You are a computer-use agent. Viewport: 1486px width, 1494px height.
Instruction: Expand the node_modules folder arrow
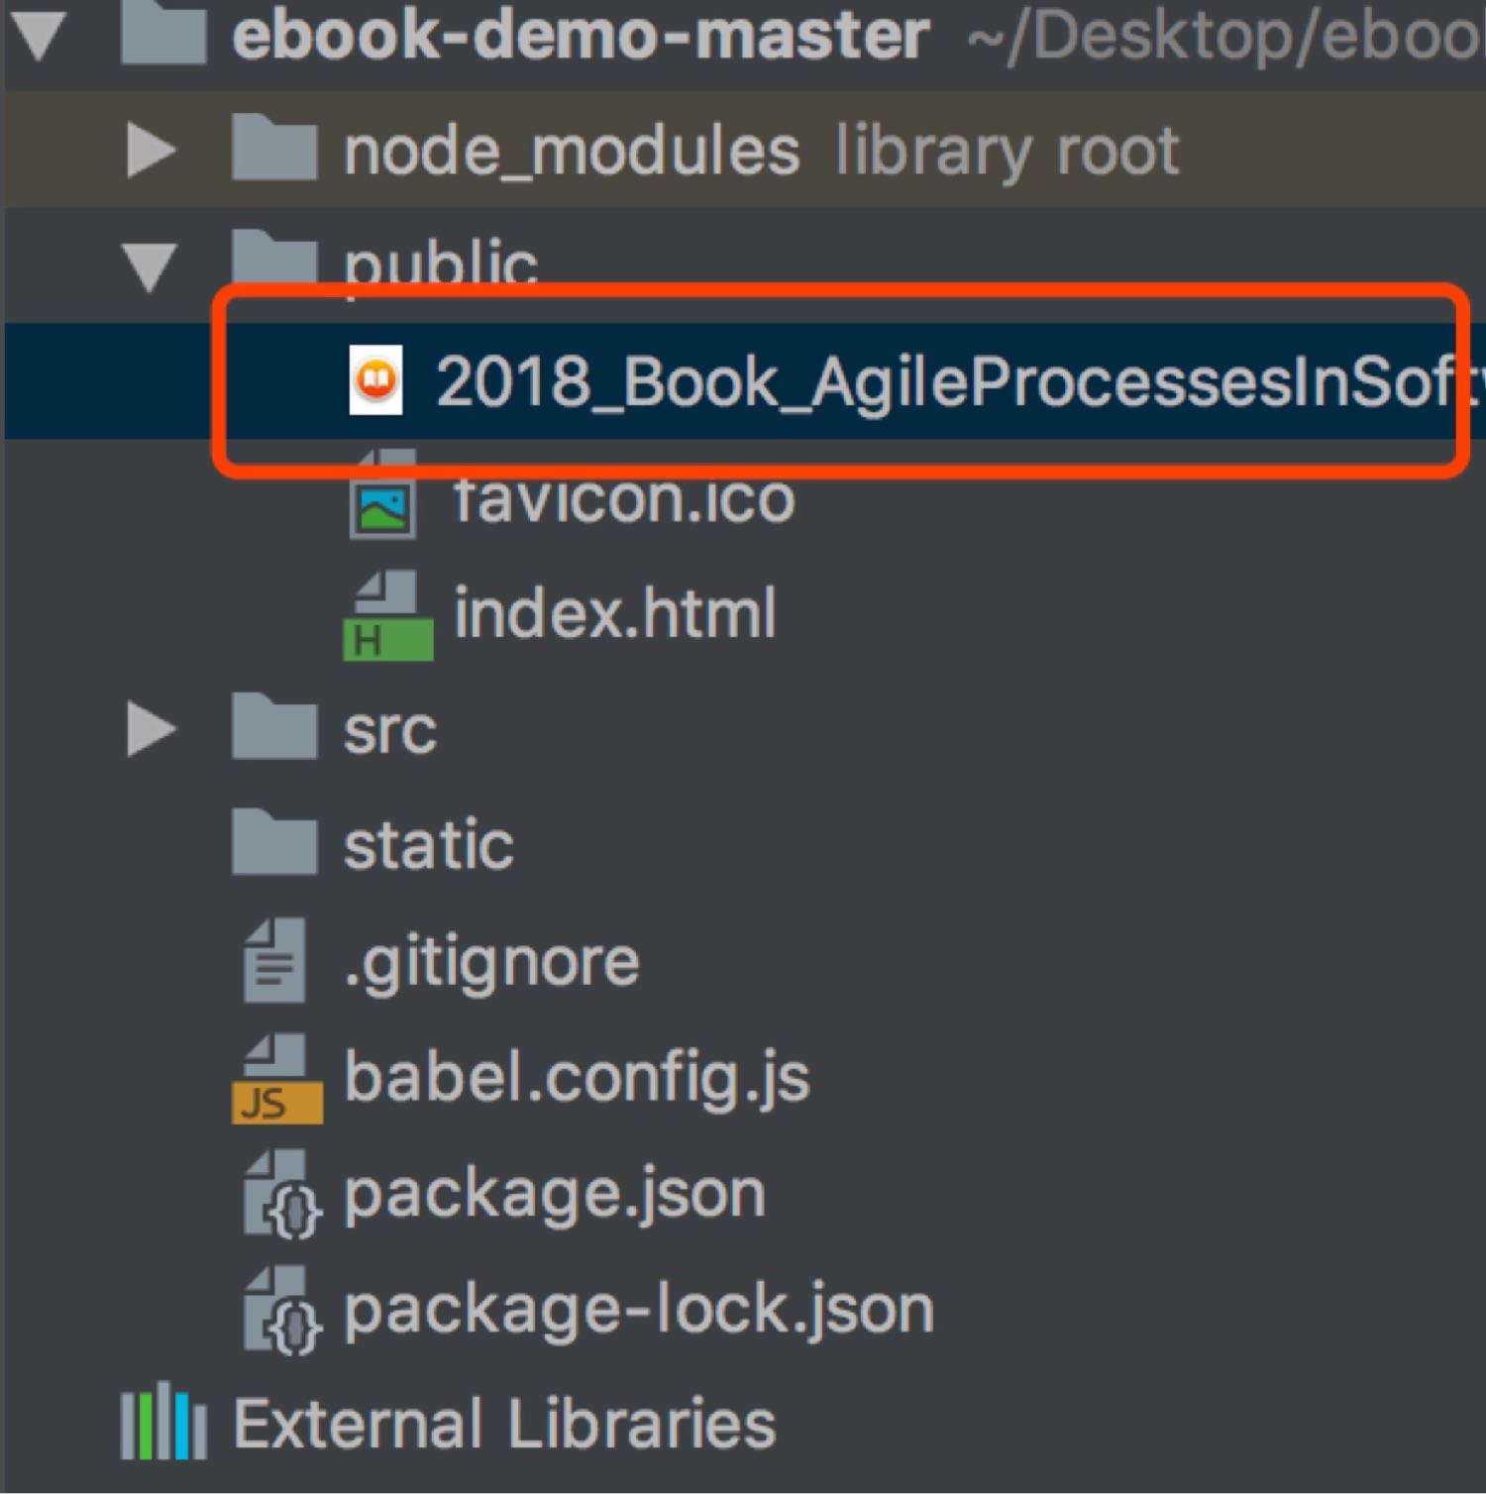click(151, 152)
